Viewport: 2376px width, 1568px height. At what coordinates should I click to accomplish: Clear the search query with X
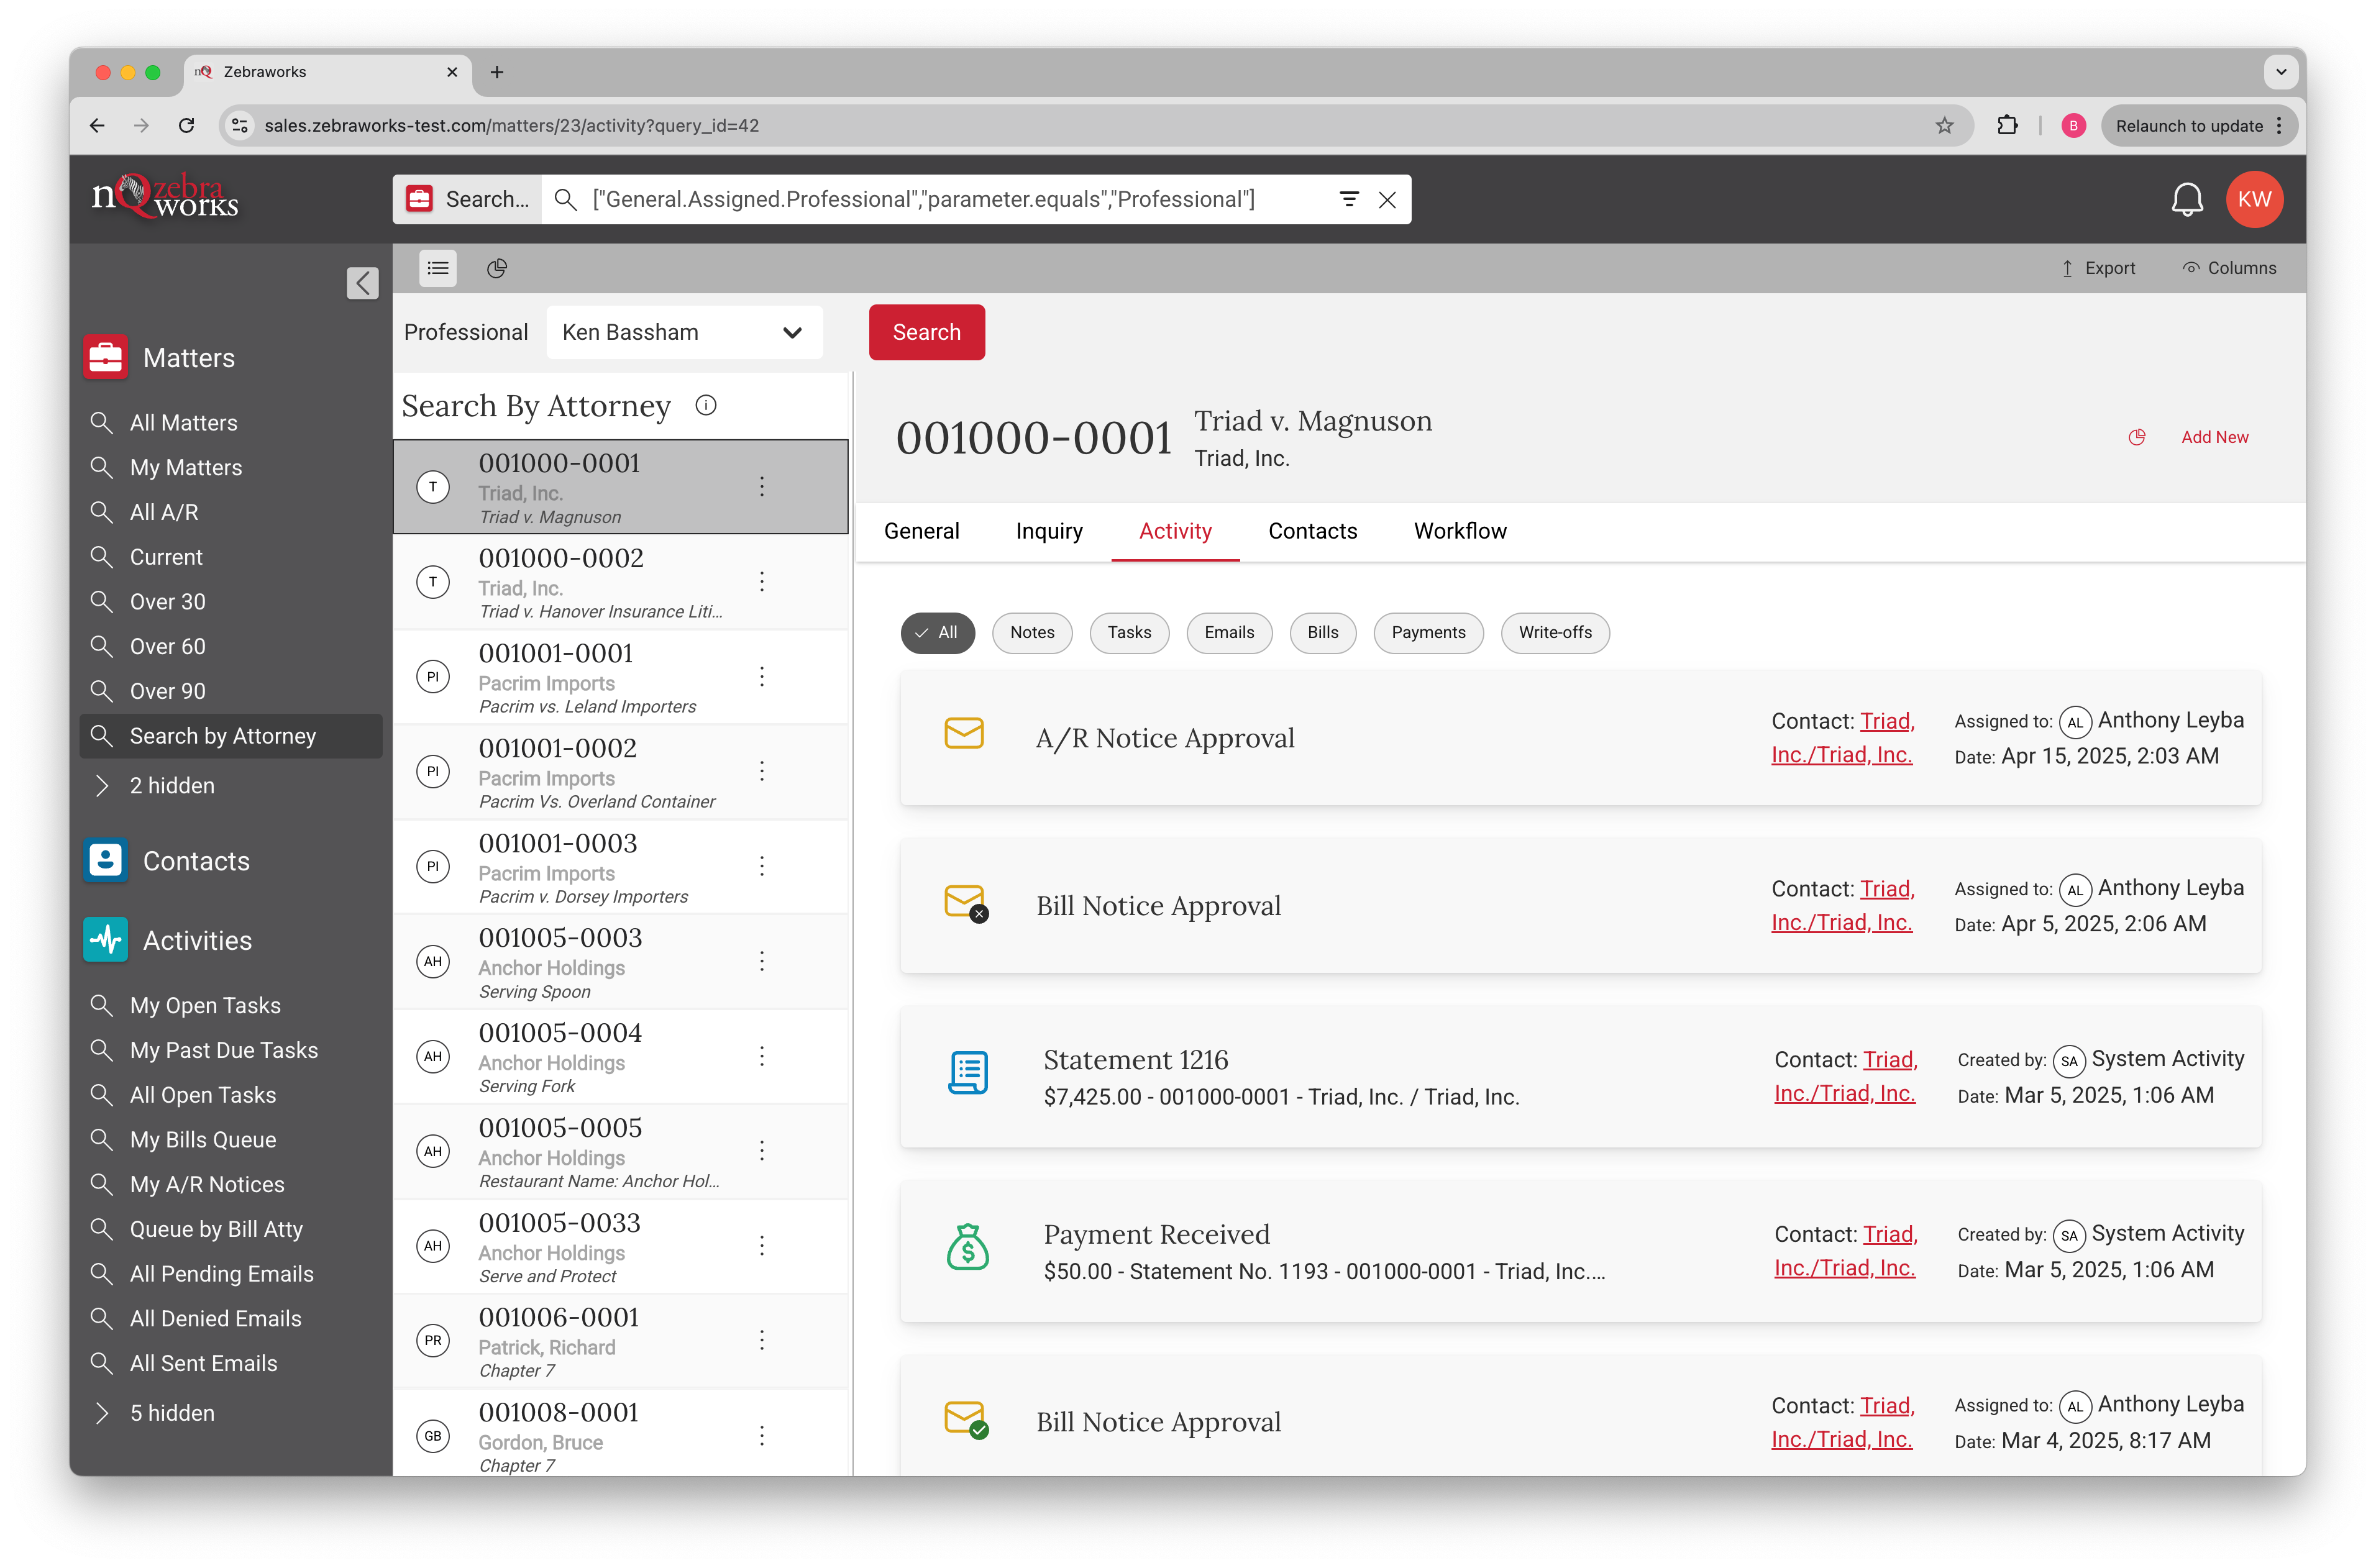(x=1387, y=200)
